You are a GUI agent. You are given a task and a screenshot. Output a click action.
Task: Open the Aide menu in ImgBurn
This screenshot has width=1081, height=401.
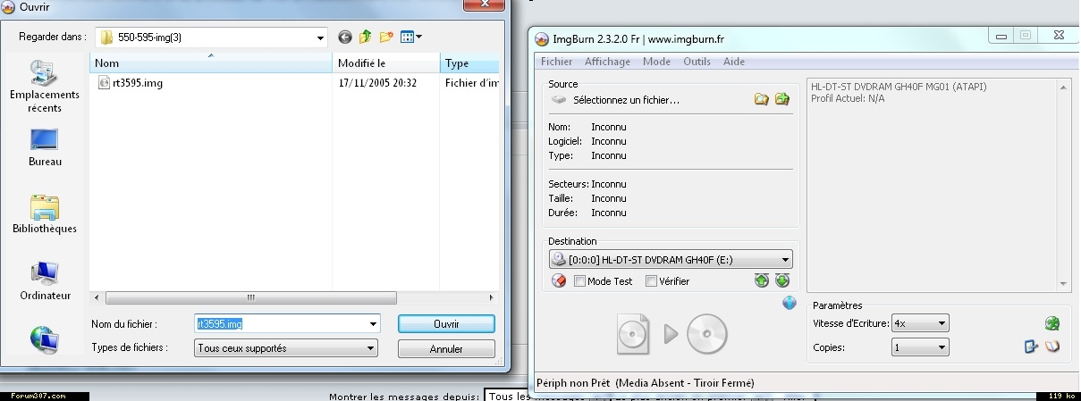coord(733,62)
